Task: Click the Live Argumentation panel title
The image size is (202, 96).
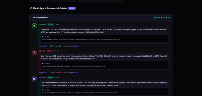Action: click(40, 18)
